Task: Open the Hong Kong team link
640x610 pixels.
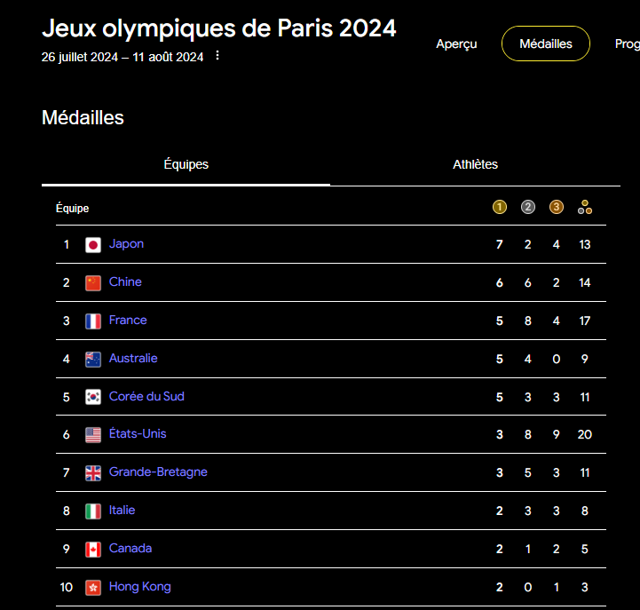Action: click(x=140, y=587)
